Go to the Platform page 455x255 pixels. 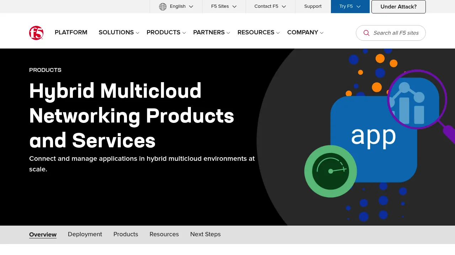click(71, 33)
